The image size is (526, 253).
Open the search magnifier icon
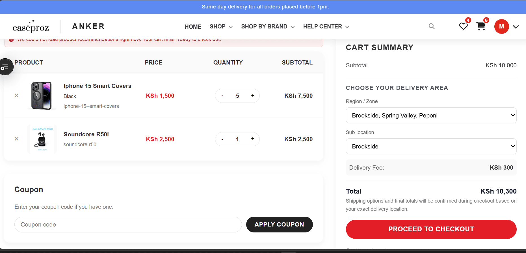(432, 26)
